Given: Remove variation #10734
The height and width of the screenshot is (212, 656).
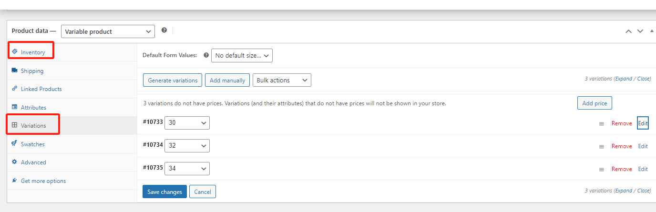Looking at the screenshot, I should coord(622,146).
